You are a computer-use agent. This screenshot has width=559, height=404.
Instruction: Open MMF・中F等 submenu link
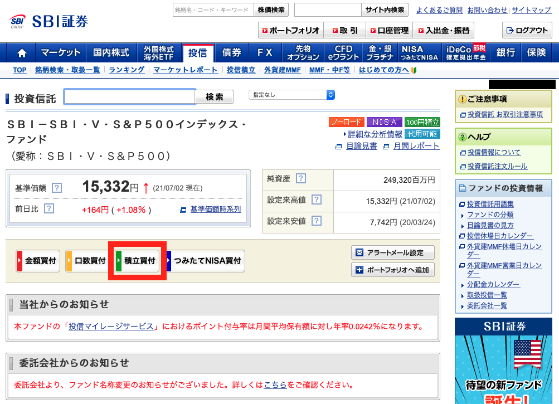point(330,70)
